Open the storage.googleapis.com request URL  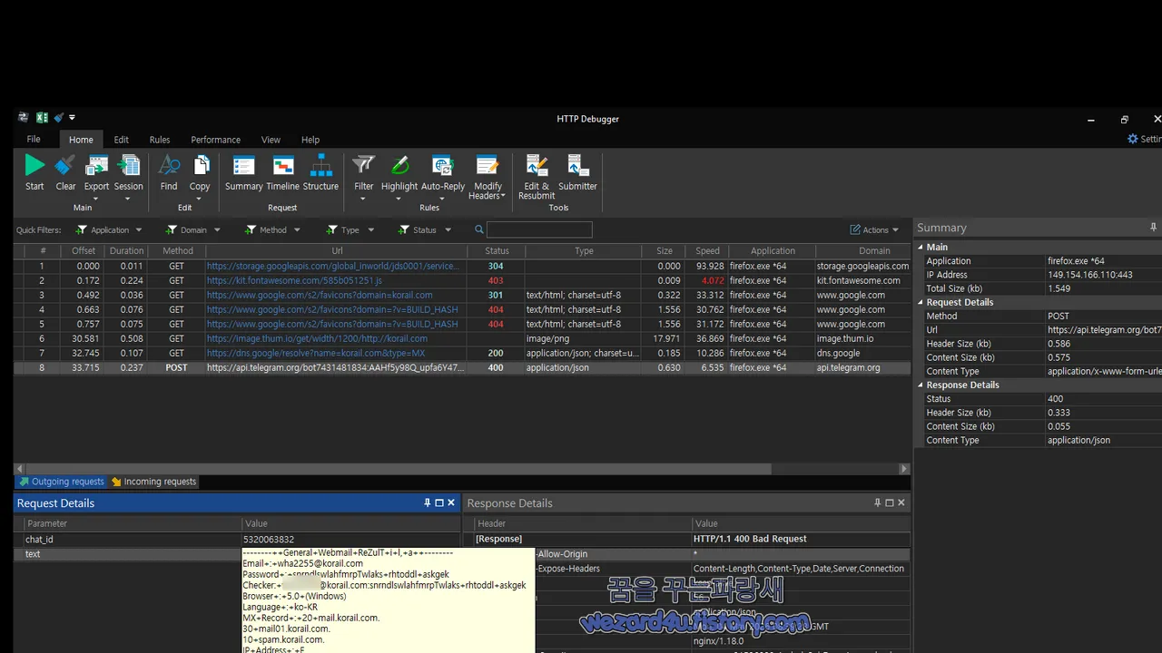(332, 266)
